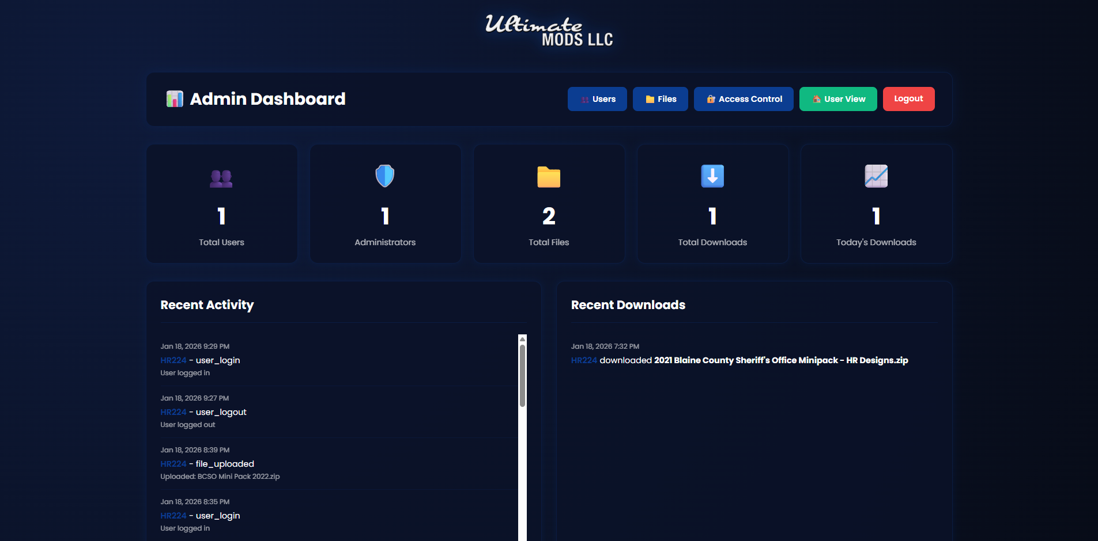Image resolution: width=1098 pixels, height=541 pixels.
Task: Open the Files section
Action: [x=660, y=99]
